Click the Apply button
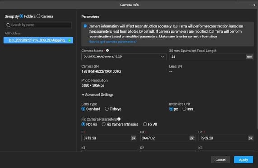Image resolution: width=258 pixels, height=168 pixels. (x=244, y=159)
